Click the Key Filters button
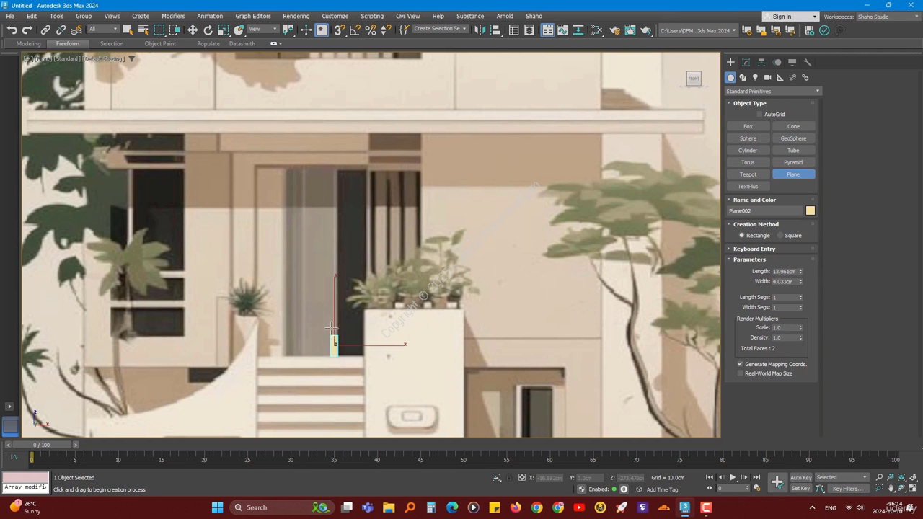This screenshot has height=519, width=923. coord(848,489)
